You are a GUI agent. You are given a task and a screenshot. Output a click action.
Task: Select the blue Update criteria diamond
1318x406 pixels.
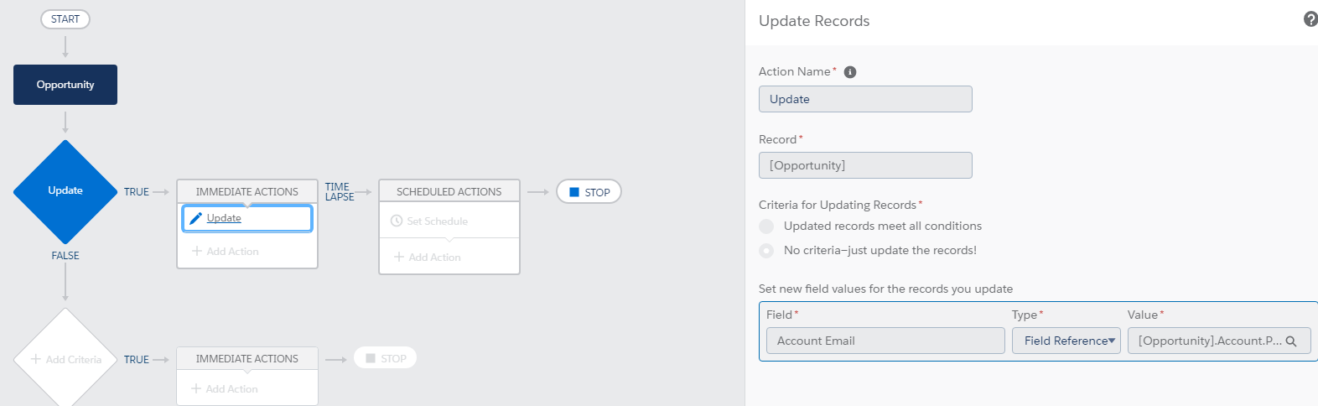65,191
